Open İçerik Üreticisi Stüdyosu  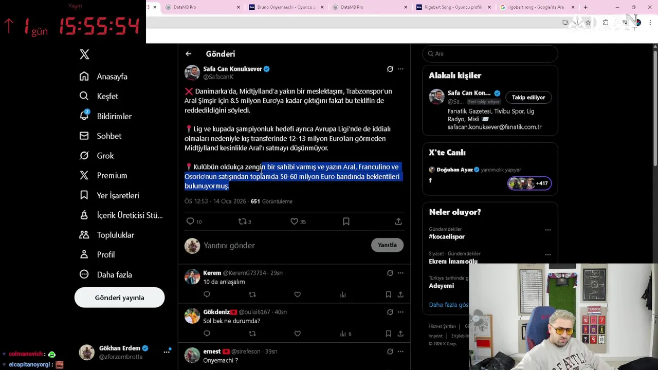(121, 215)
